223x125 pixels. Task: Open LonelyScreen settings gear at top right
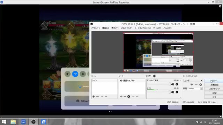click(x=220, y=6)
